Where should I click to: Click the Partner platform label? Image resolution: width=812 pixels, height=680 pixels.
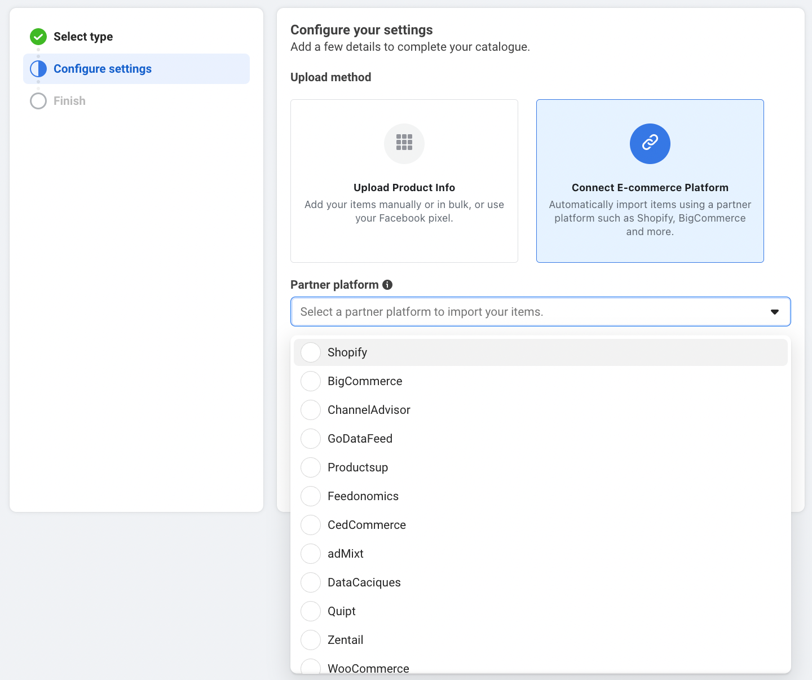(x=334, y=285)
